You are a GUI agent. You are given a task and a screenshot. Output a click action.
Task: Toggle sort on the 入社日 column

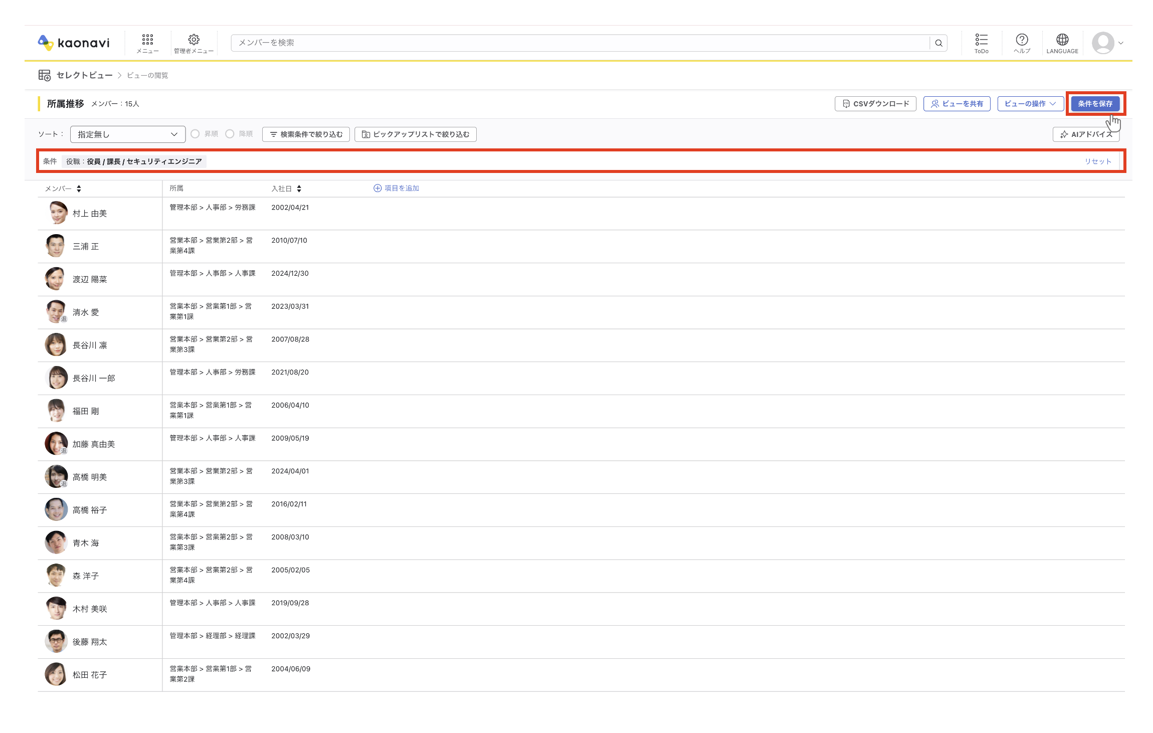[x=299, y=189]
